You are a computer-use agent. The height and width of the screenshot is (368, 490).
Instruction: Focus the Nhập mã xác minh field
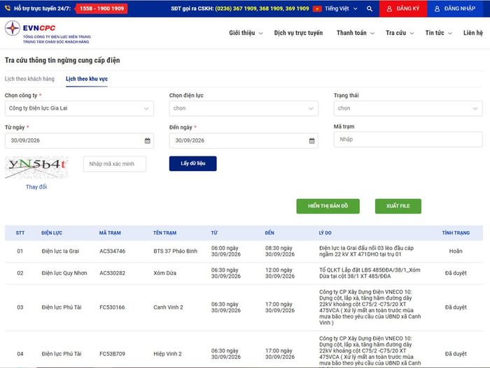pos(115,164)
